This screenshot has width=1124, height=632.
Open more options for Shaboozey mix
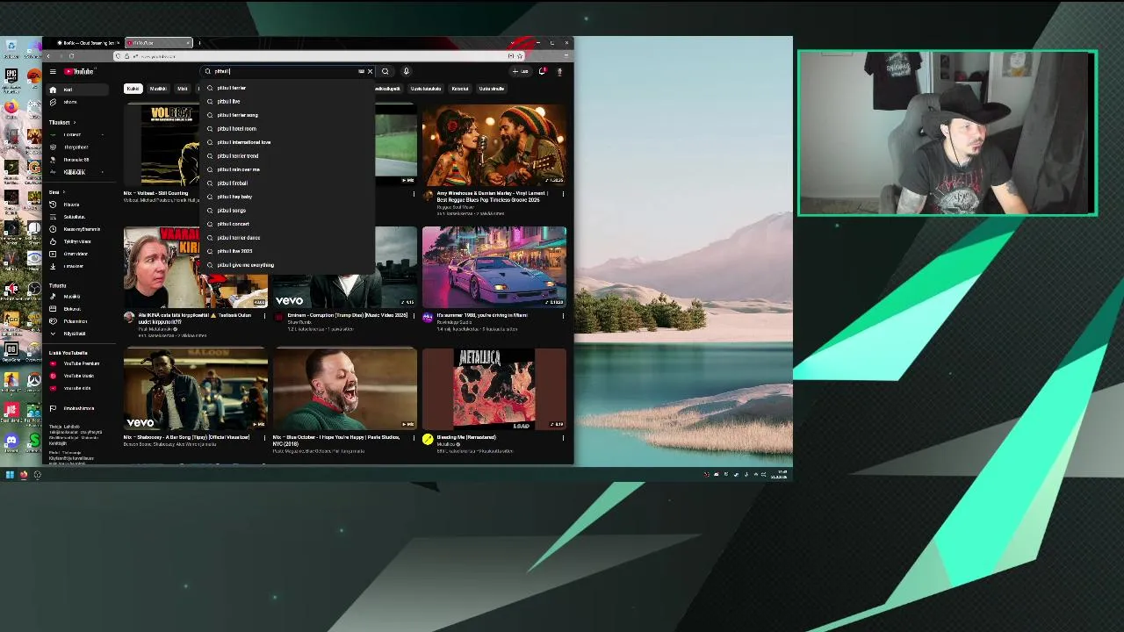coord(264,438)
